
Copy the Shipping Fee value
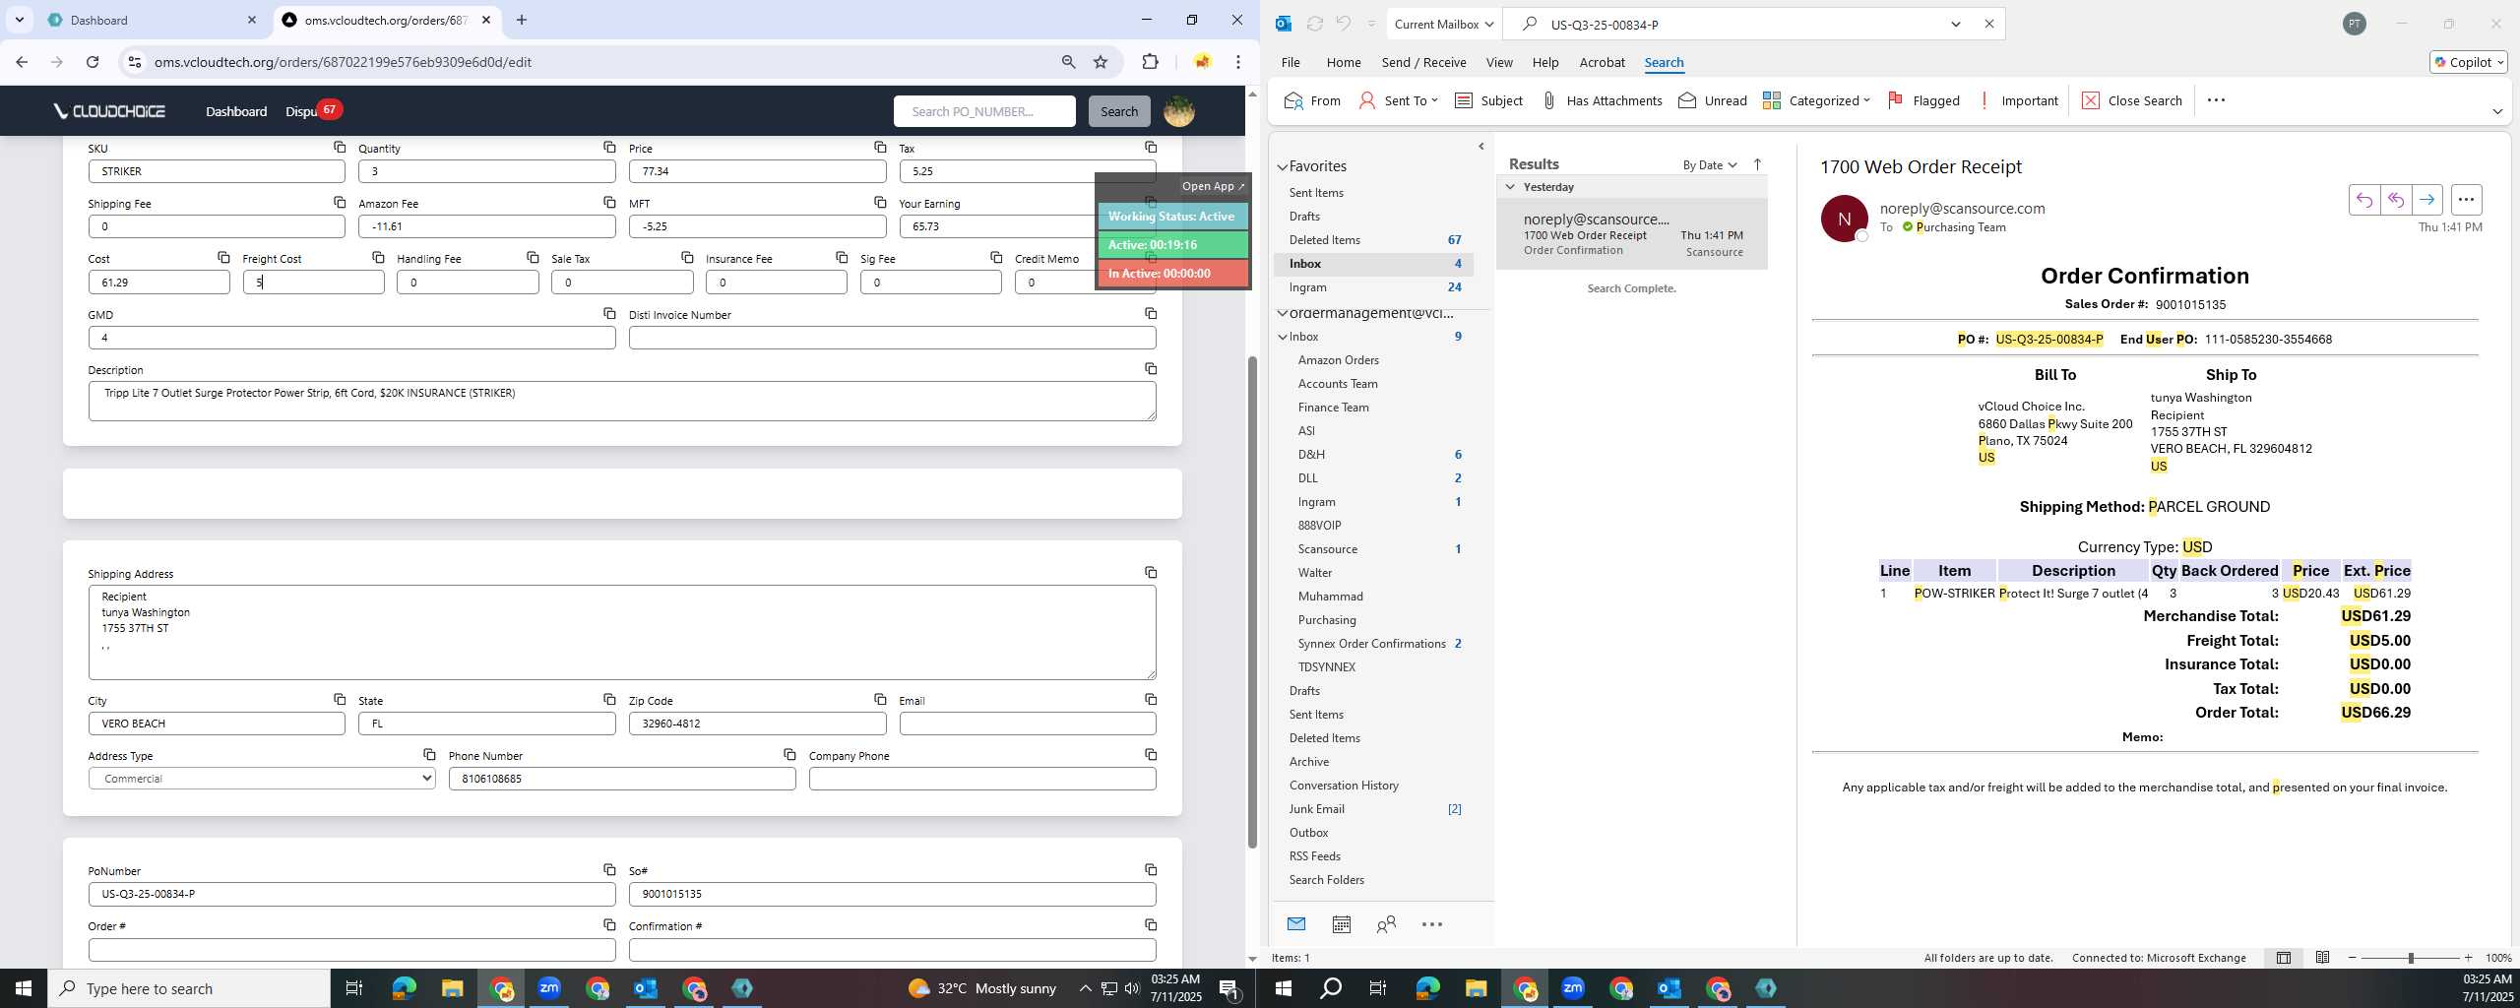[x=340, y=203]
